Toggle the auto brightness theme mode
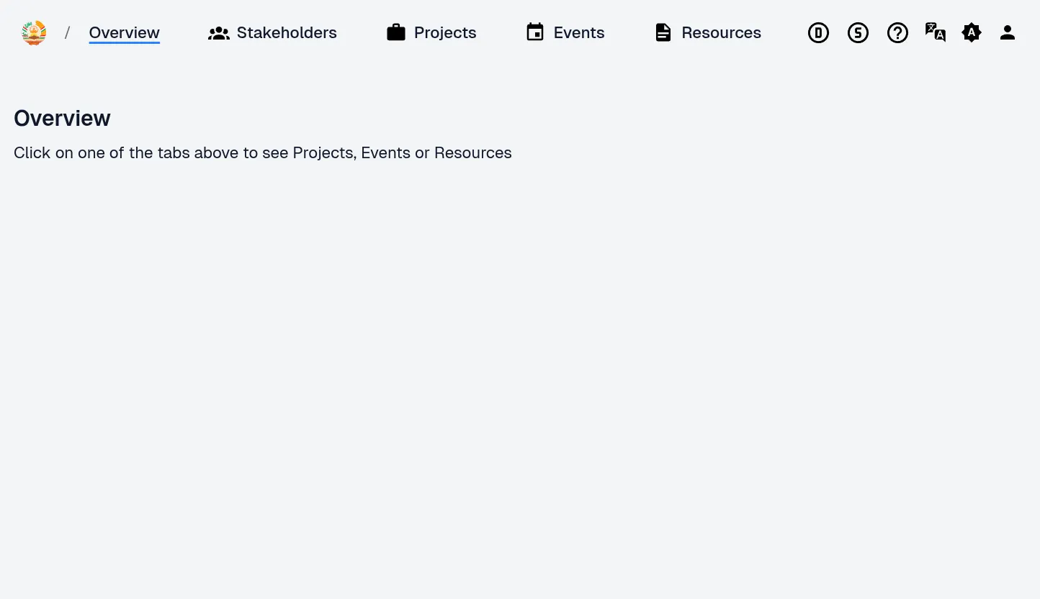 click(972, 33)
